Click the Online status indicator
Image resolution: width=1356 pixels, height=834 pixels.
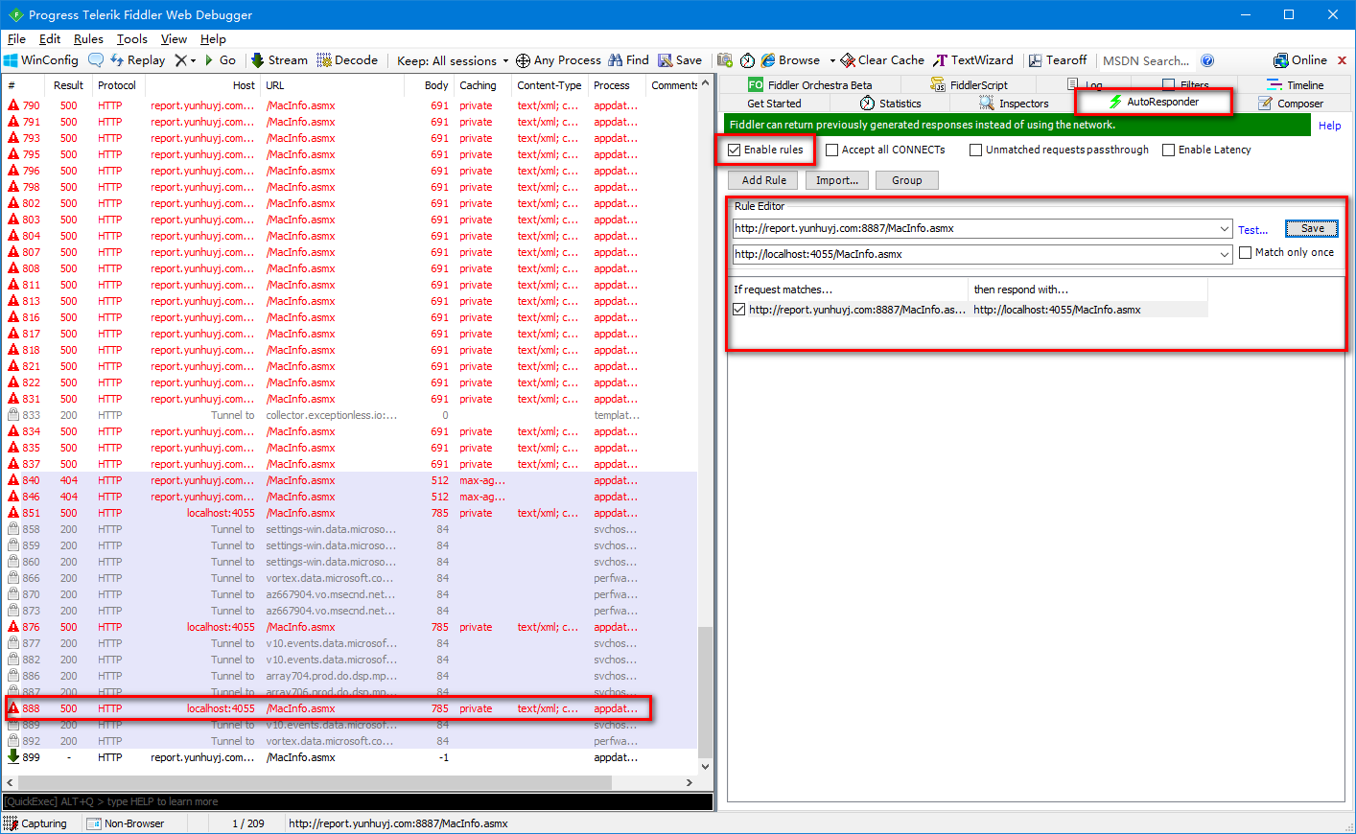coord(1300,59)
